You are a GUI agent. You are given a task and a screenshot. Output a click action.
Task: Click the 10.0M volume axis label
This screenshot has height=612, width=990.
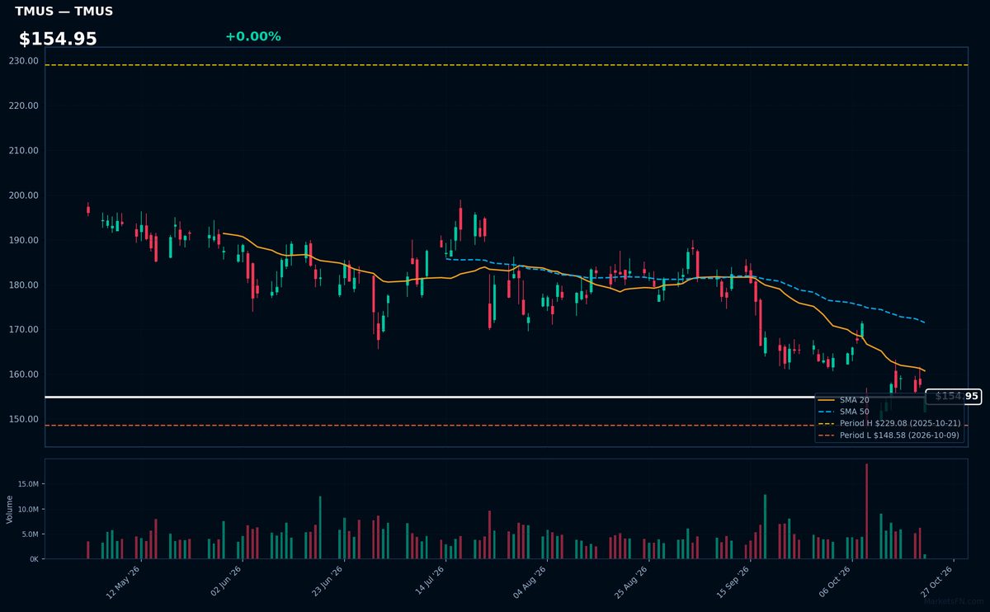click(x=27, y=509)
